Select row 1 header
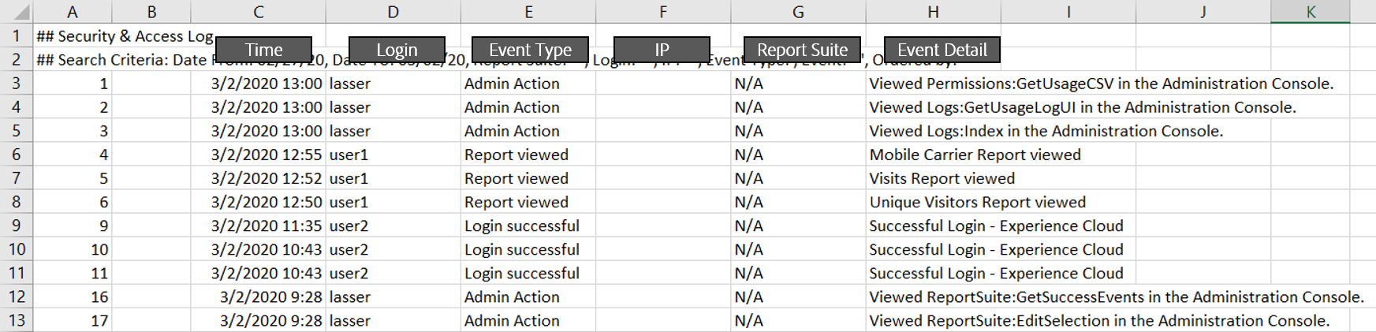The width and height of the screenshot is (1376, 332). click(x=16, y=36)
